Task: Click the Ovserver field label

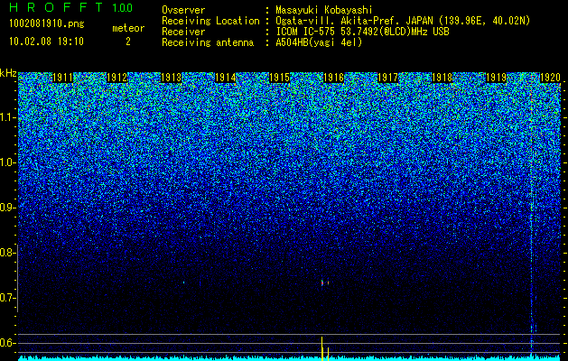Action: (x=183, y=10)
